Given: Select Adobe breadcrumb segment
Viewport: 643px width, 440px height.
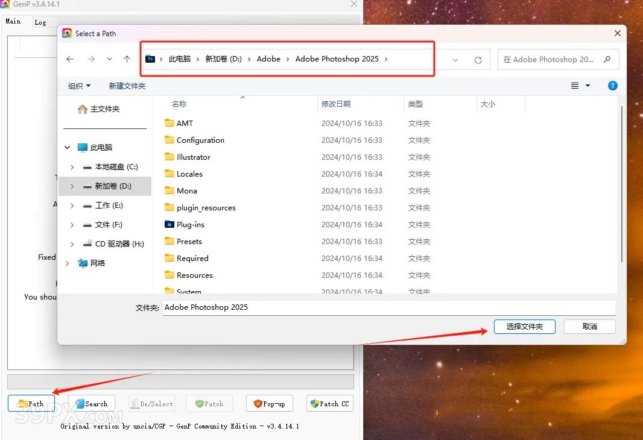Looking at the screenshot, I should (x=268, y=59).
